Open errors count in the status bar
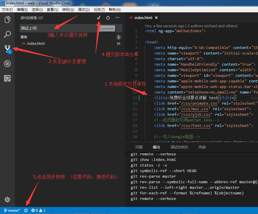 [35, 210]
